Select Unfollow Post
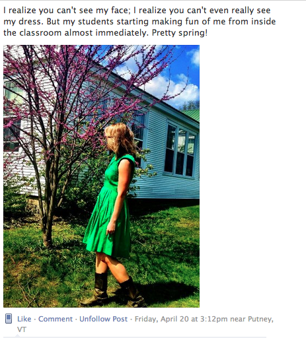 103,319
